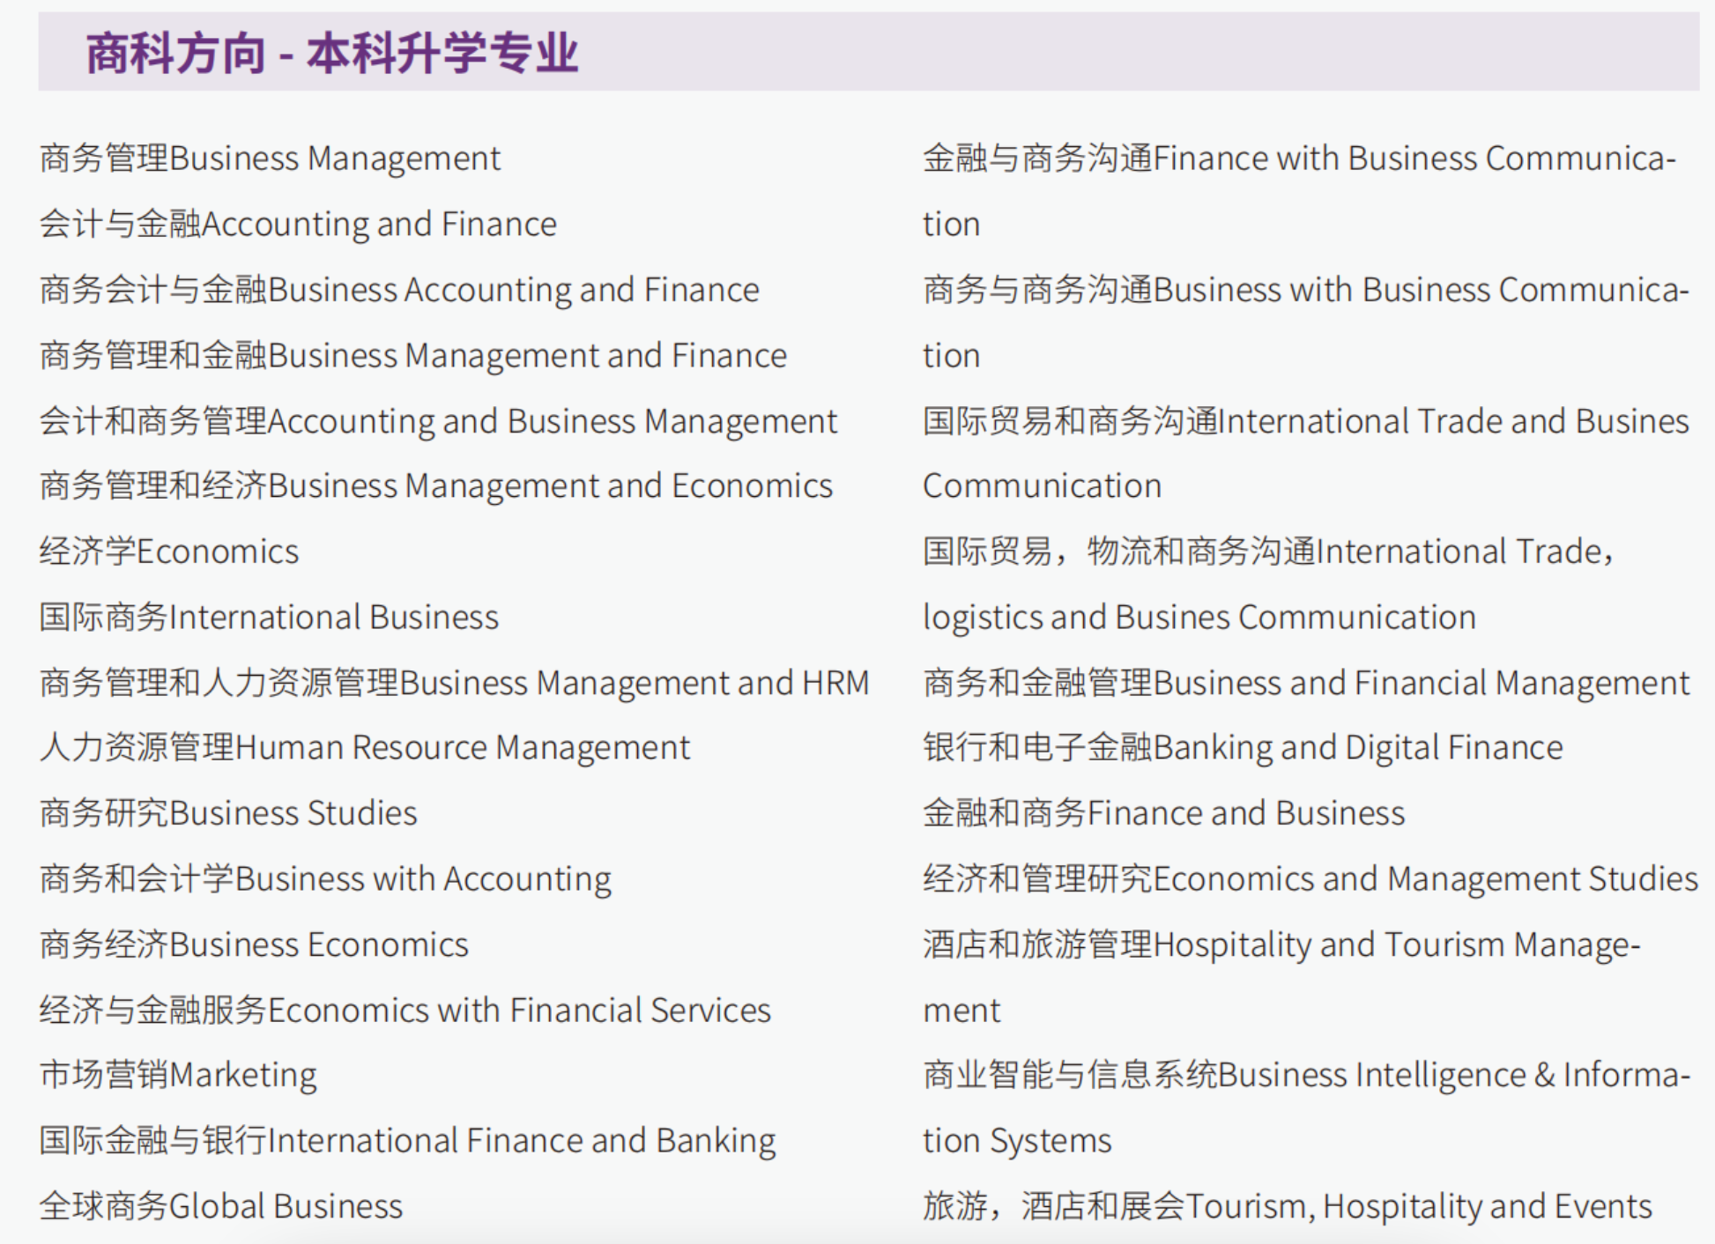Select the 市场营销Marketing entry

point(178,1075)
